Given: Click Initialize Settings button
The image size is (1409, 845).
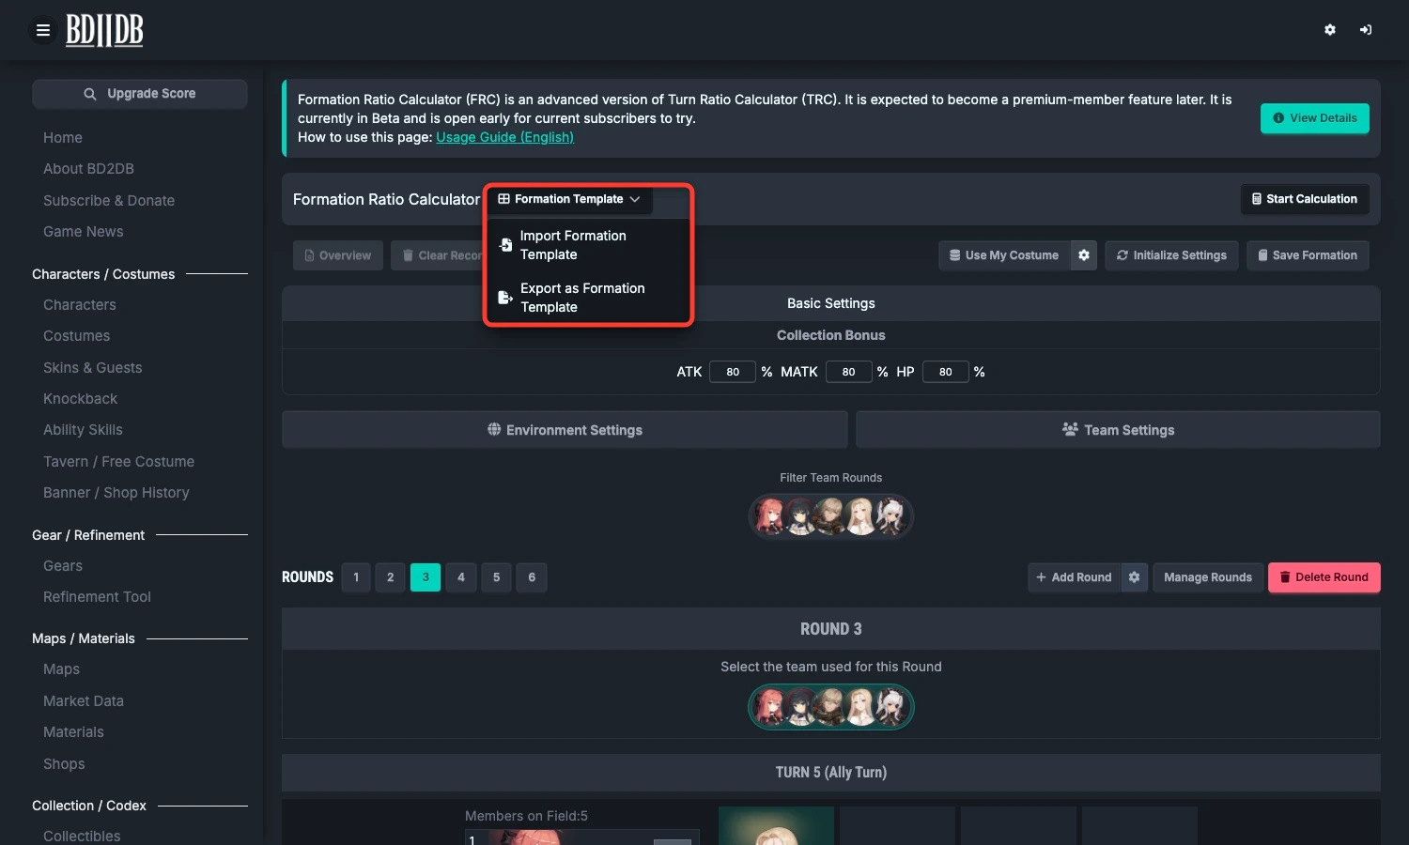Looking at the screenshot, I should coord(1171,255).
